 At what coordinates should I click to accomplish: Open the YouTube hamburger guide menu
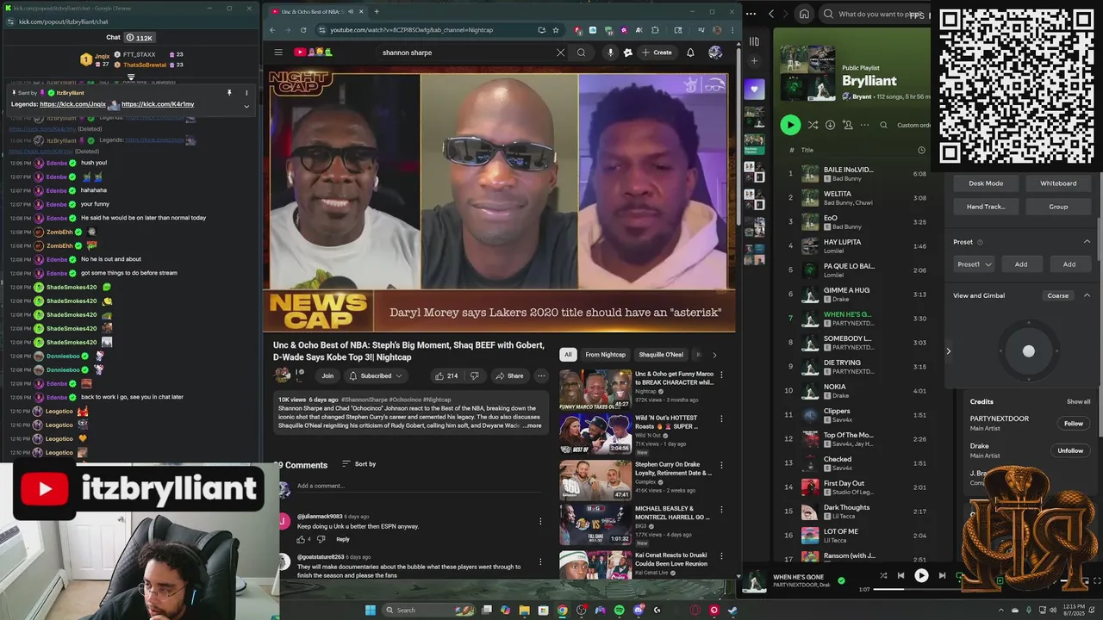coord(278,53)
